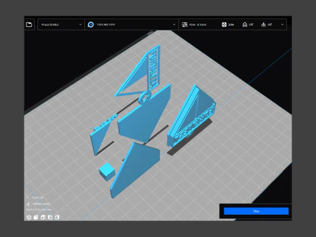The height and width of the screenshot is (237, 316).
Task: Click the object list label
Action: coord(38,197)
